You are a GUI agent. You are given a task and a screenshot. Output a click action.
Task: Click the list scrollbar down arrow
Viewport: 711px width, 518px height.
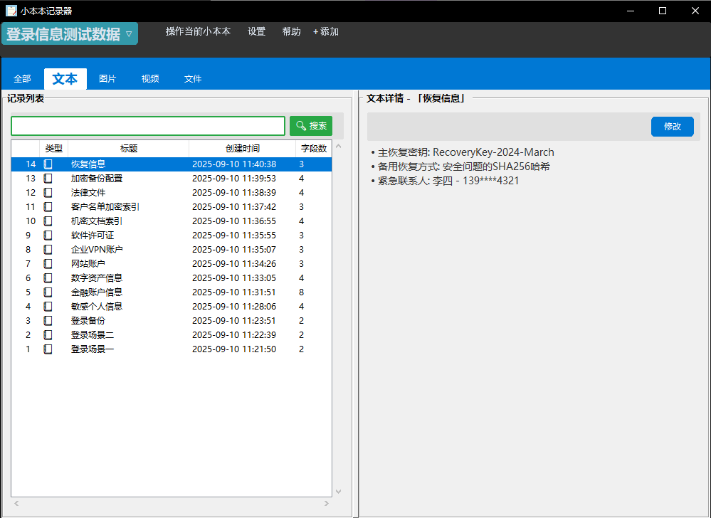click(338, 491)
